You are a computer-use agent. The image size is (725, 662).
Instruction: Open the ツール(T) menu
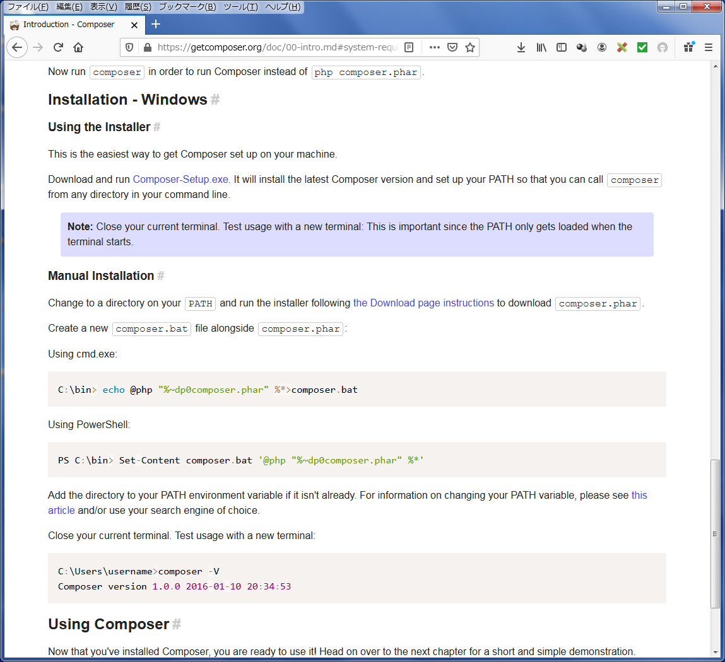click(x=240, y=7)
